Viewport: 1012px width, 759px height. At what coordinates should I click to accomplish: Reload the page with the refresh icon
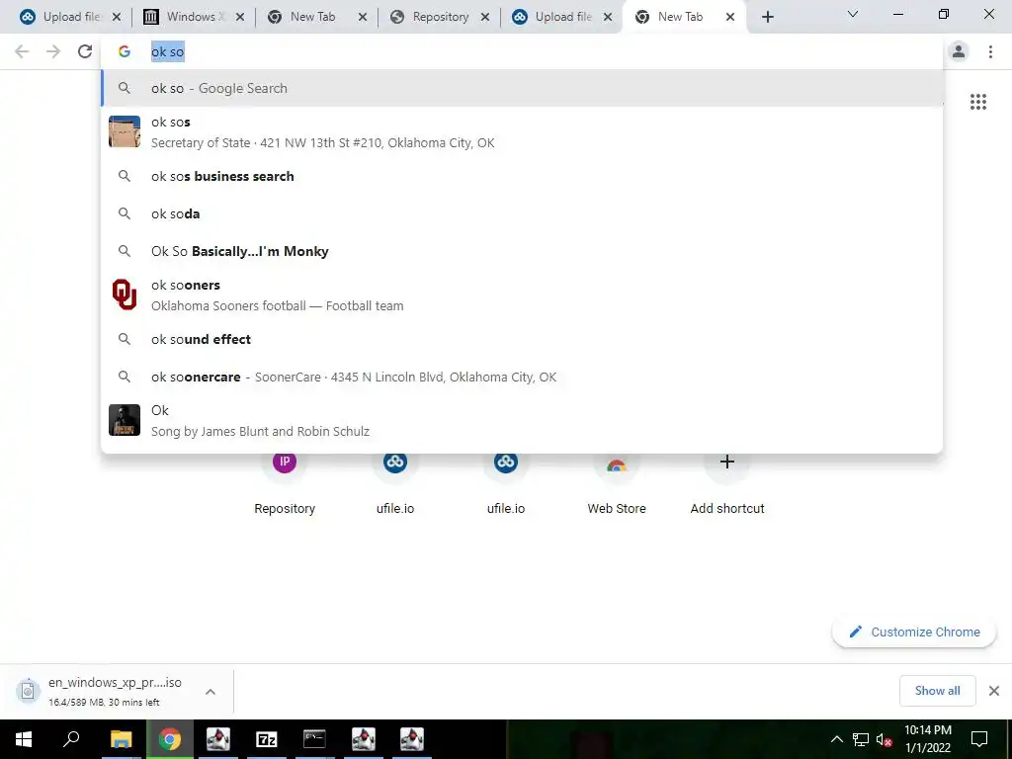pos(85,51)
